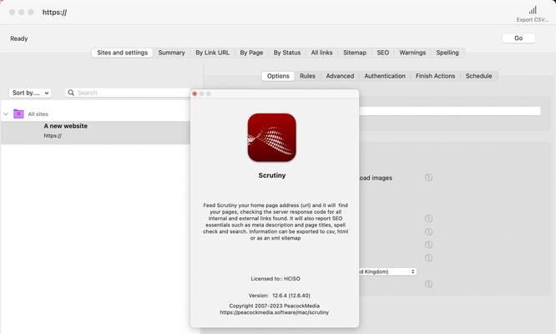Open the Advanced settings tab
The image size is (556, 334).
coord(340,76)
